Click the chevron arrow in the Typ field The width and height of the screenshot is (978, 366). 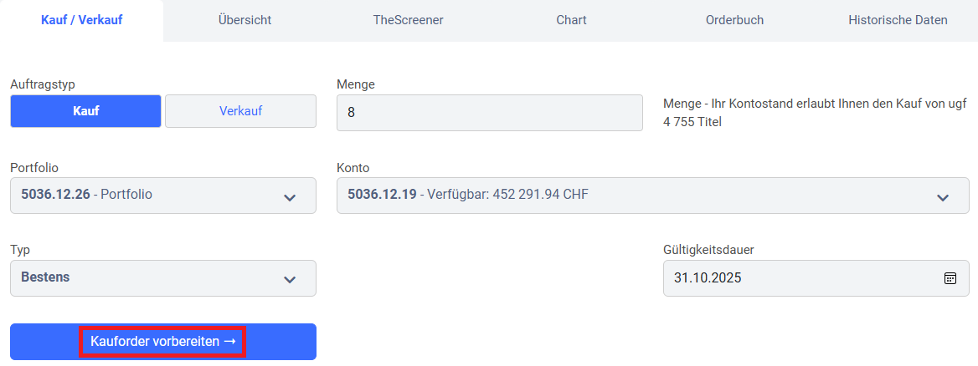[290, 279]
